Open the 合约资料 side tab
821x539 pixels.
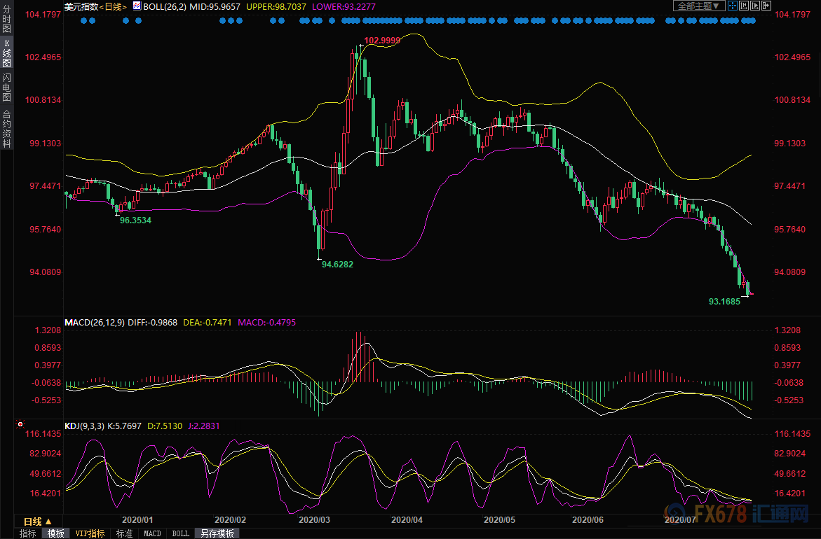point(7,129)
